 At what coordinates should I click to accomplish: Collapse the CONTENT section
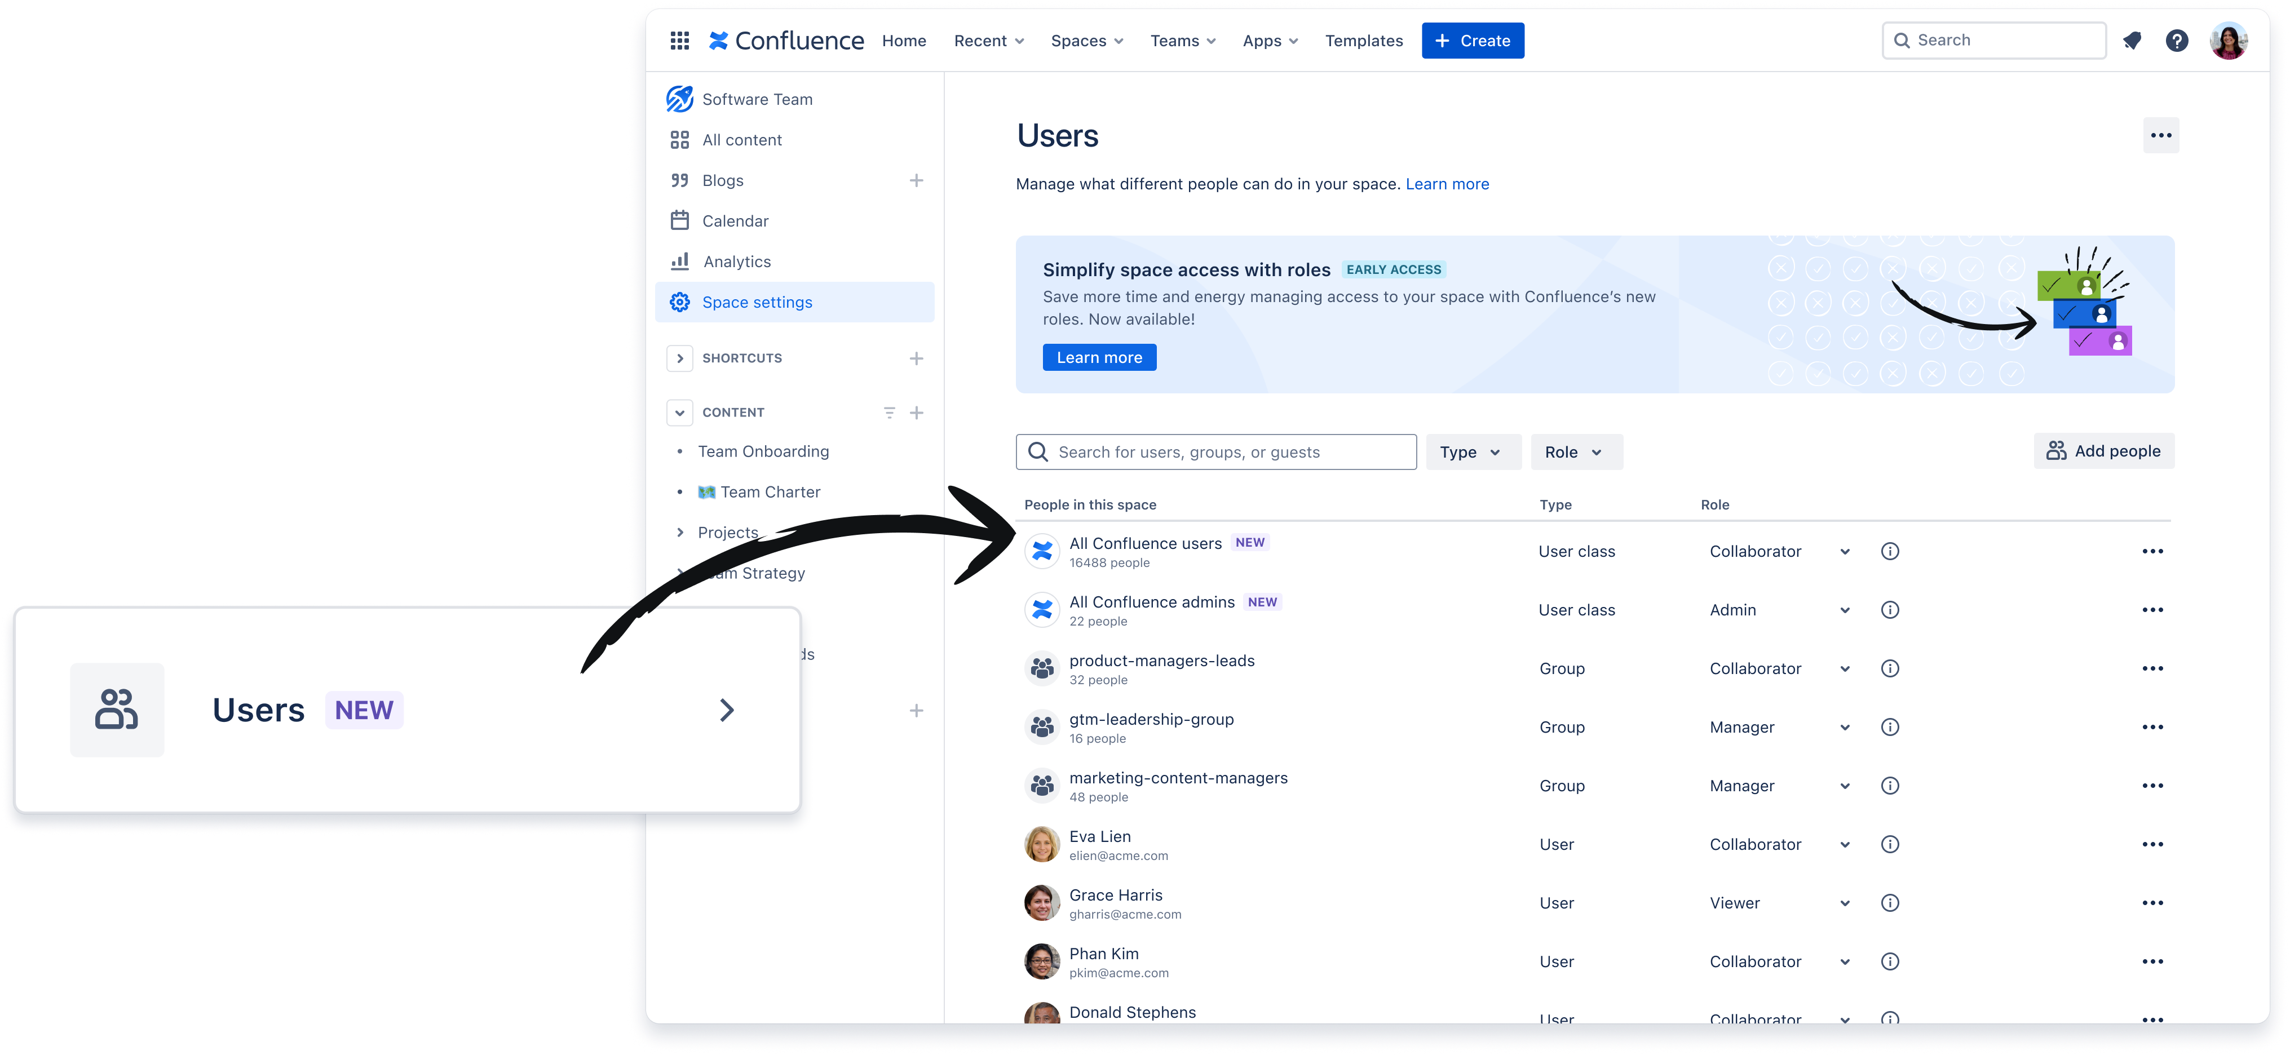click(x=680, y=411)
